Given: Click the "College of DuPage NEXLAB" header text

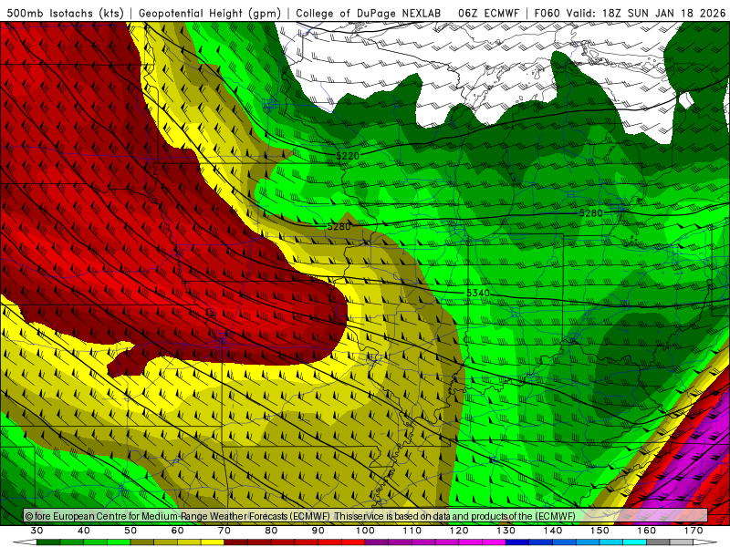Looking at the screenshot, I should pyautogui.click(x=369, y=13).
